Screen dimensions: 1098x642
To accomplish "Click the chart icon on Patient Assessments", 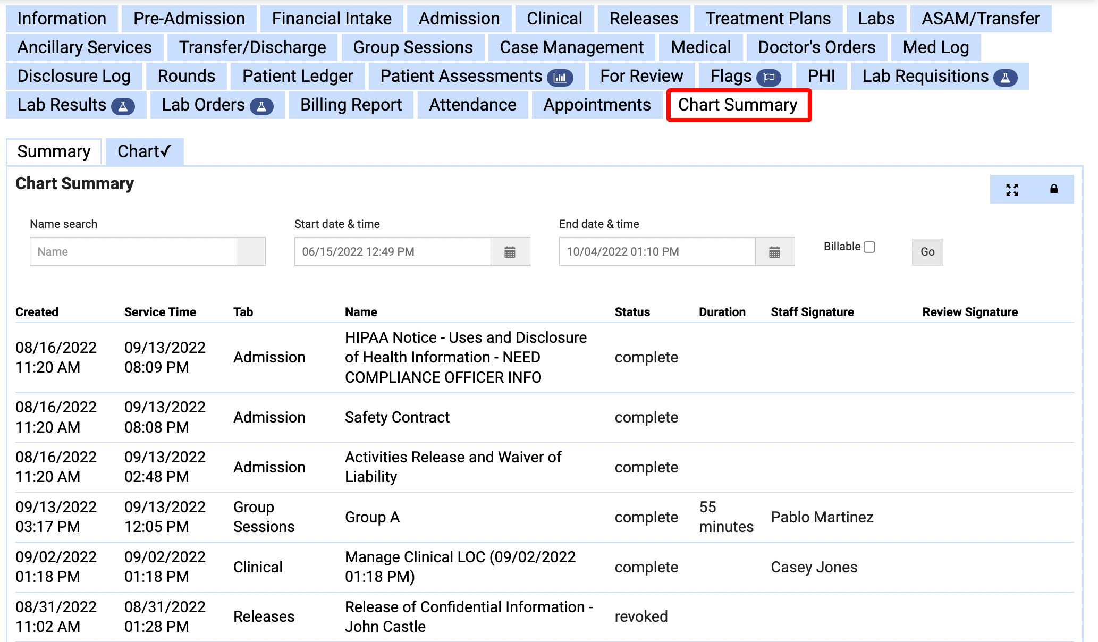I will 561,77.
